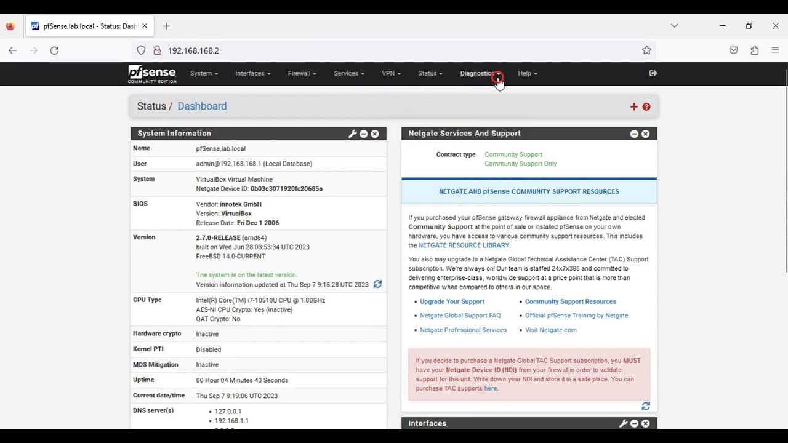Open Netgate Global Support FAQ link
The image size is (788, 443).
460,316
